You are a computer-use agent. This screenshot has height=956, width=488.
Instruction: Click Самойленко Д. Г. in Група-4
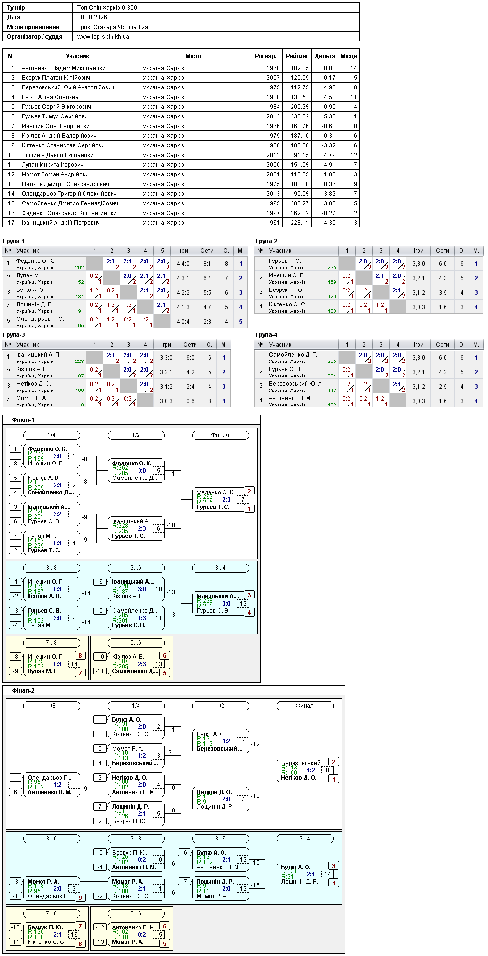tap(293, 355)
